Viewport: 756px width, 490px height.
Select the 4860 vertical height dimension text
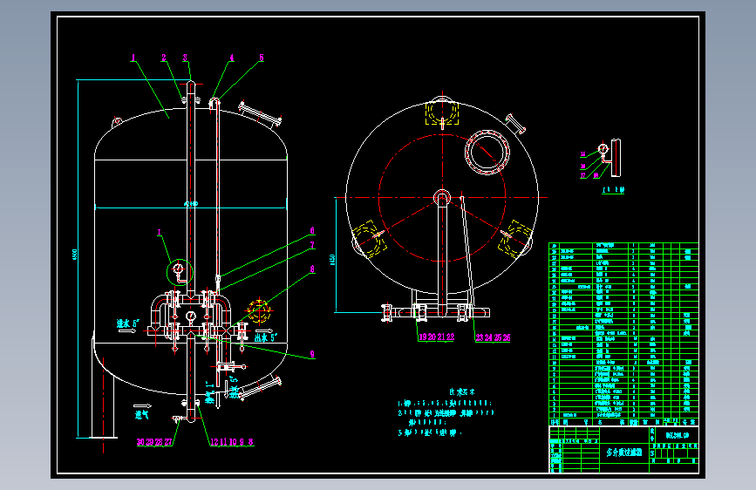pyautogui.click(x=75, y=255)
